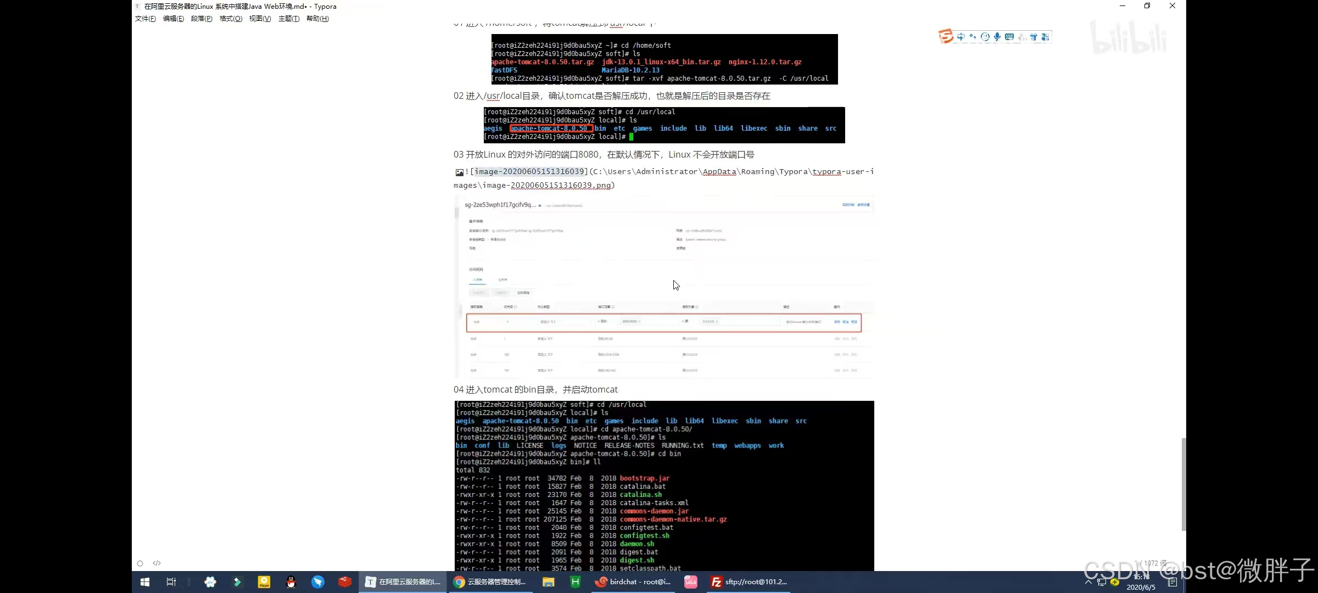Open FileZilla sftp window from taskbar
The height and width of the screenshot is (593, 1318).
coord(749,582)
